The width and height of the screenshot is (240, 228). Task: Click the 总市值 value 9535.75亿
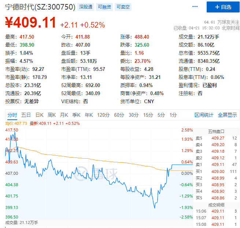tap(208, 53)
